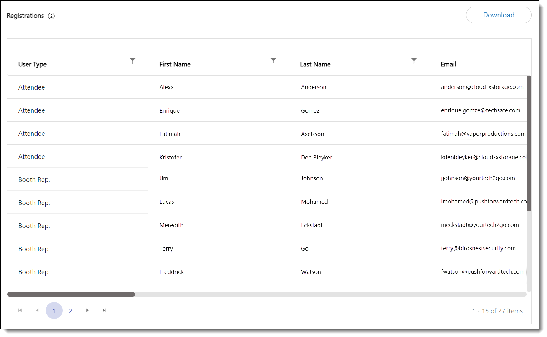Sort by the User Type header
This screenshot has height=337, width=547.
(33, 64)
